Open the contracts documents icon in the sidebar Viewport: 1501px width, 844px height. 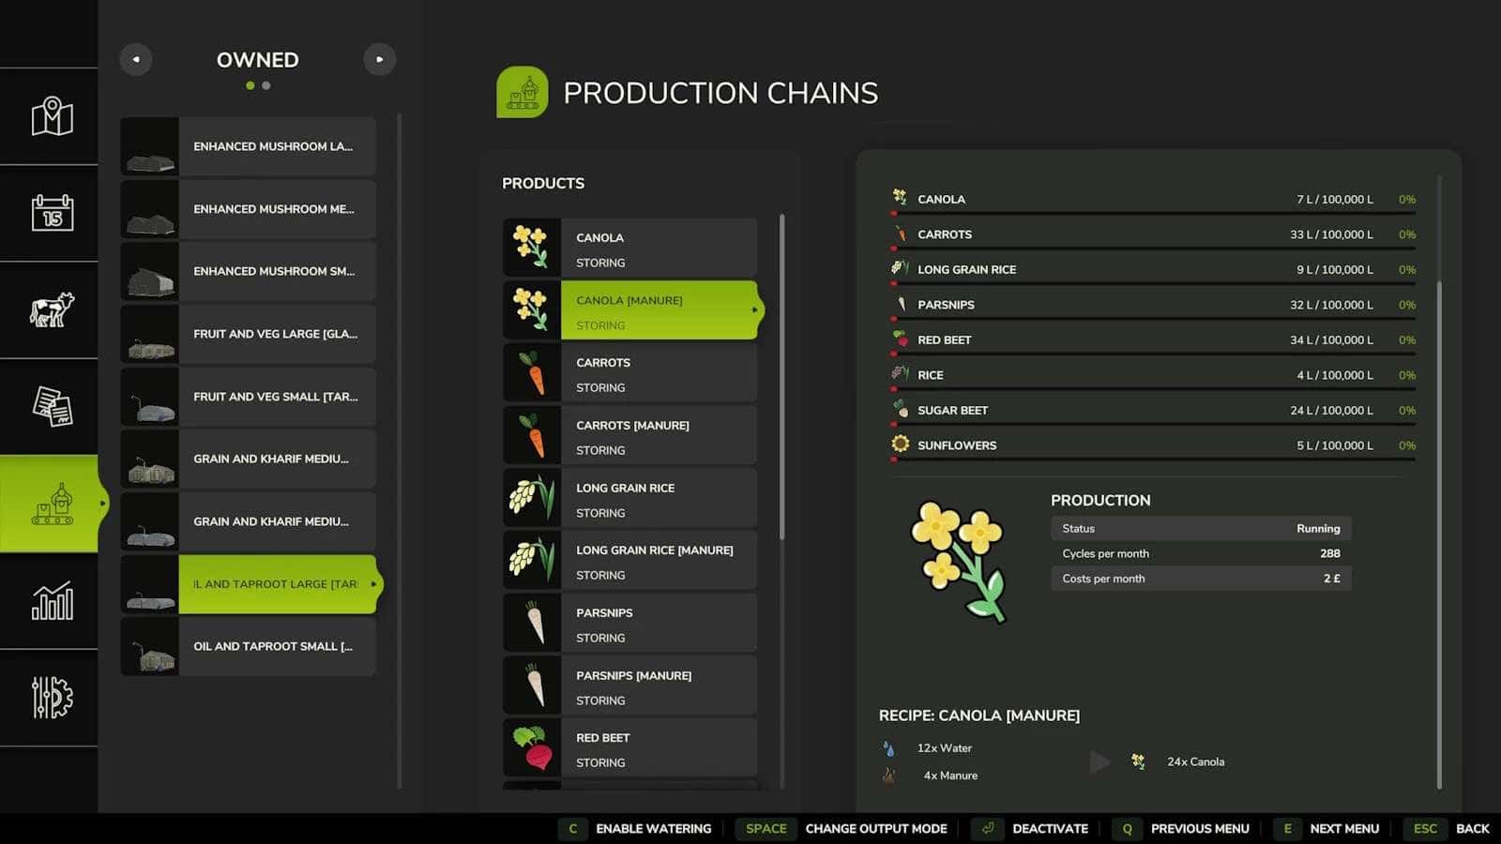[x=52, y=406]
